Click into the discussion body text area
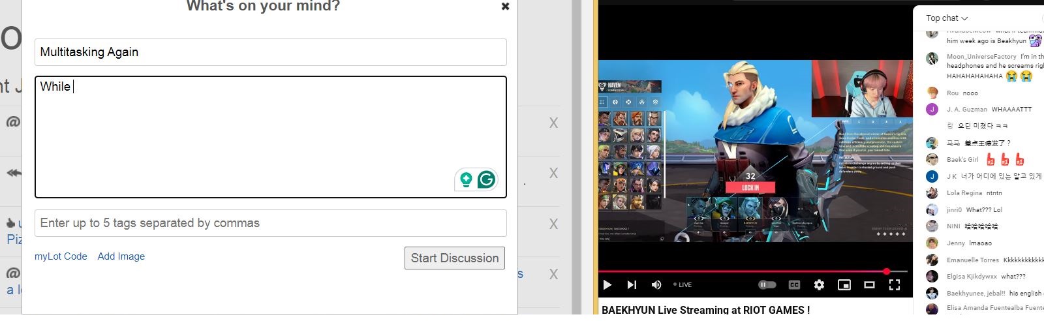The height and width of the screenshot is (321, 1044). (271, 137)
